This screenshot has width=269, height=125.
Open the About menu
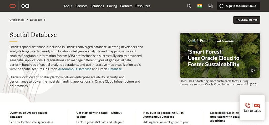[x=68, y=6]
